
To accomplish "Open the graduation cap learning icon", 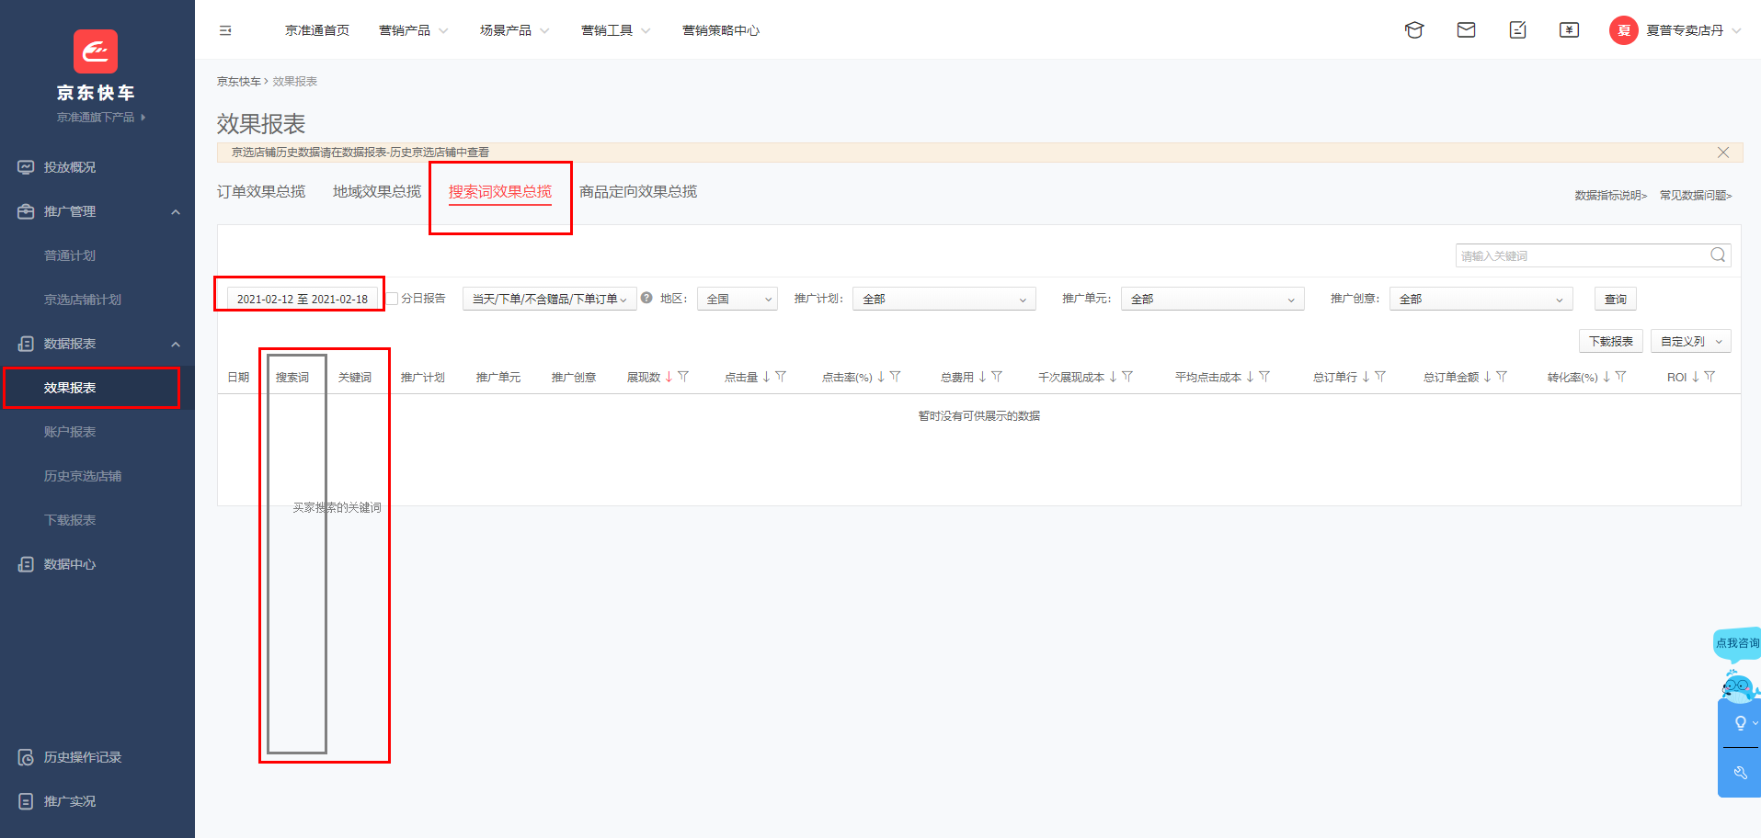I will tap(1414, 30).
